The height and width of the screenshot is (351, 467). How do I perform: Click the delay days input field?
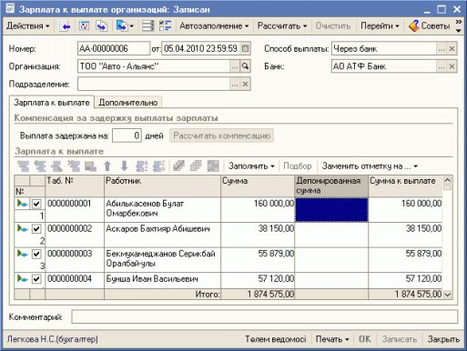pos(127,135)
